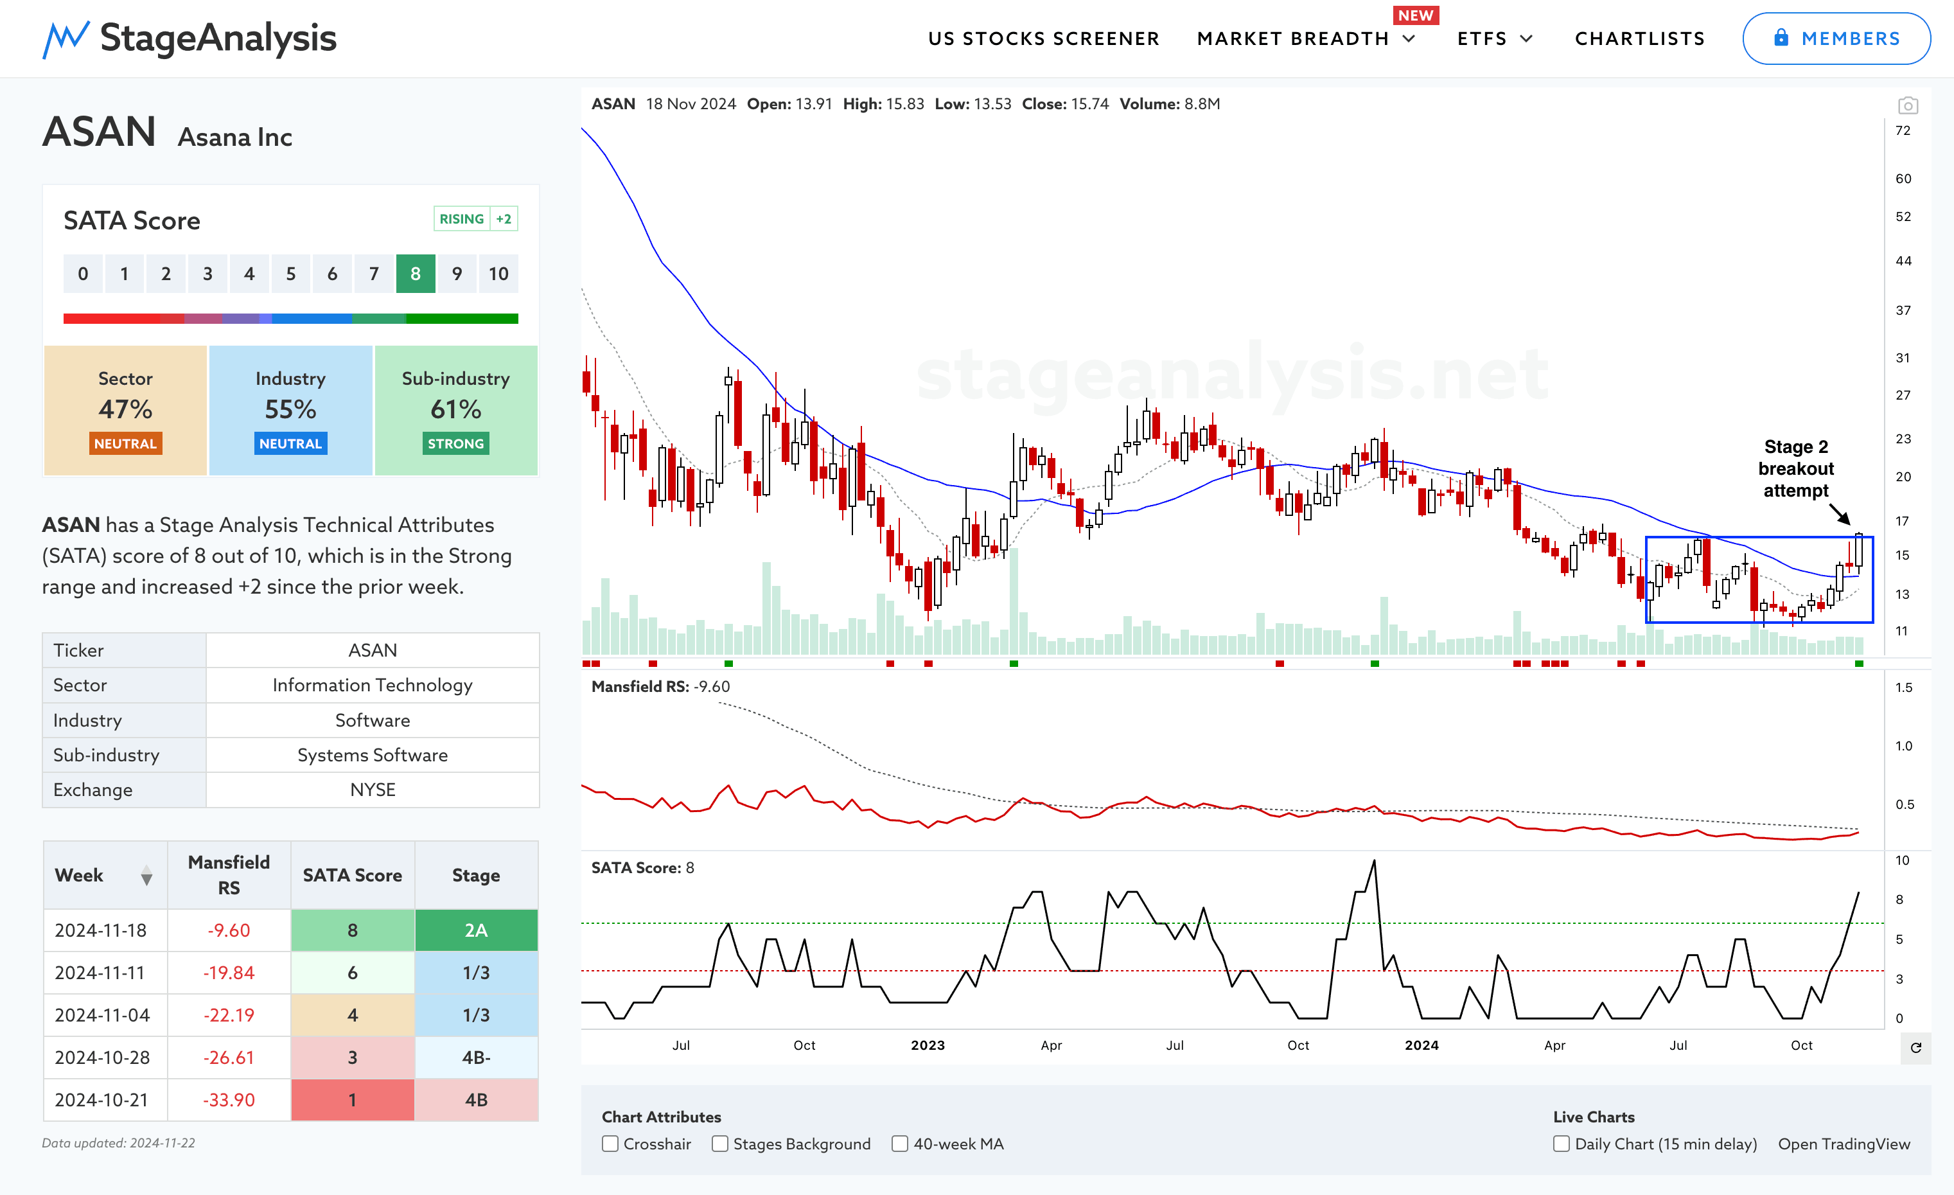
Task: Click the 2024 axis label on chart
Action: point(1422,1045)
